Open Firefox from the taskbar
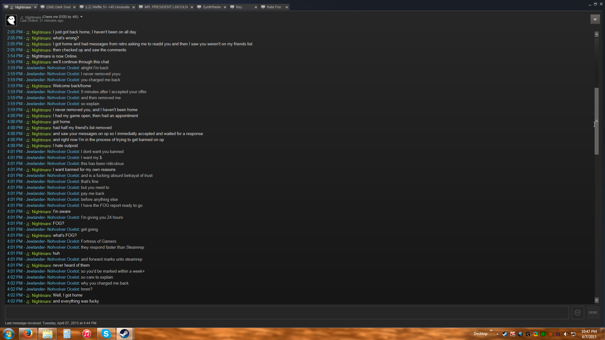The image size is (605, 340). click(x=28, y=334)
